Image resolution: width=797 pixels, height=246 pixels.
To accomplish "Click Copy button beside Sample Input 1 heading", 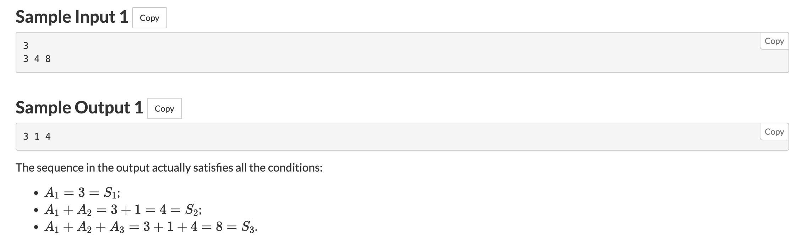I will click(149, 18).
